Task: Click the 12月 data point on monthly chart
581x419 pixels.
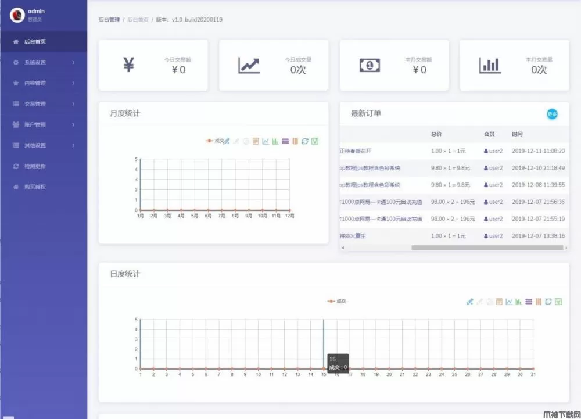Action: 290,210
